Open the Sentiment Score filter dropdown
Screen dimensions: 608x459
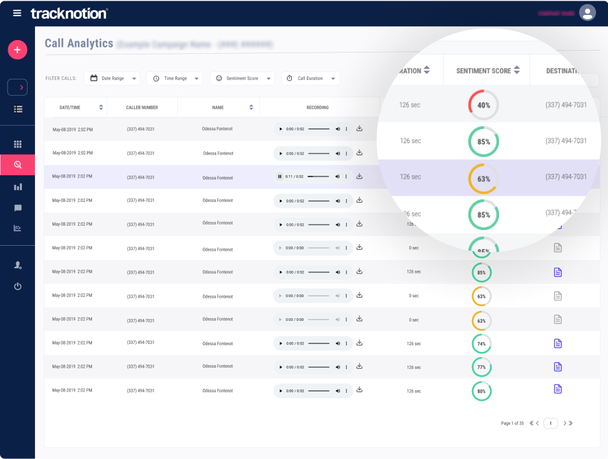242,78
